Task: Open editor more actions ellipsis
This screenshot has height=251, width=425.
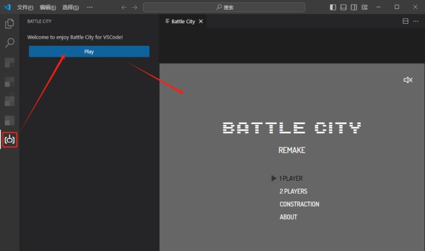Action: (x=416, y=21)
